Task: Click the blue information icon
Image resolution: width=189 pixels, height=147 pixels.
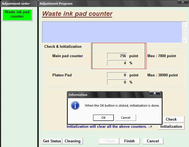Action: [75, 106]
